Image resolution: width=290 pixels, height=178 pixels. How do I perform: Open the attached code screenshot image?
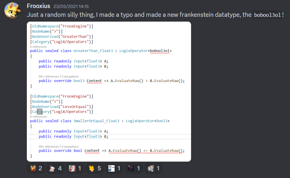tap(109, 92)
